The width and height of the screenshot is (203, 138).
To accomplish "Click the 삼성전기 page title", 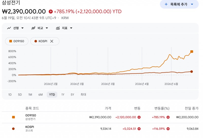I will [x=11, y=3].
